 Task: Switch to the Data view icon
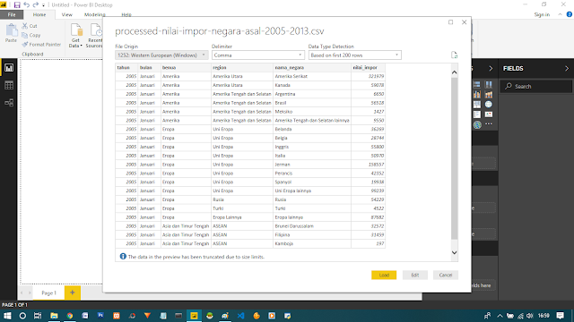coord(9,85)
